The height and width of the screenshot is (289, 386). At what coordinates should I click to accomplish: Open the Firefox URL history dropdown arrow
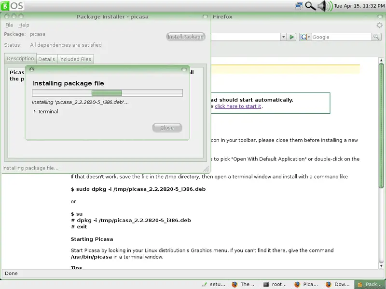(x=283, y=37)
